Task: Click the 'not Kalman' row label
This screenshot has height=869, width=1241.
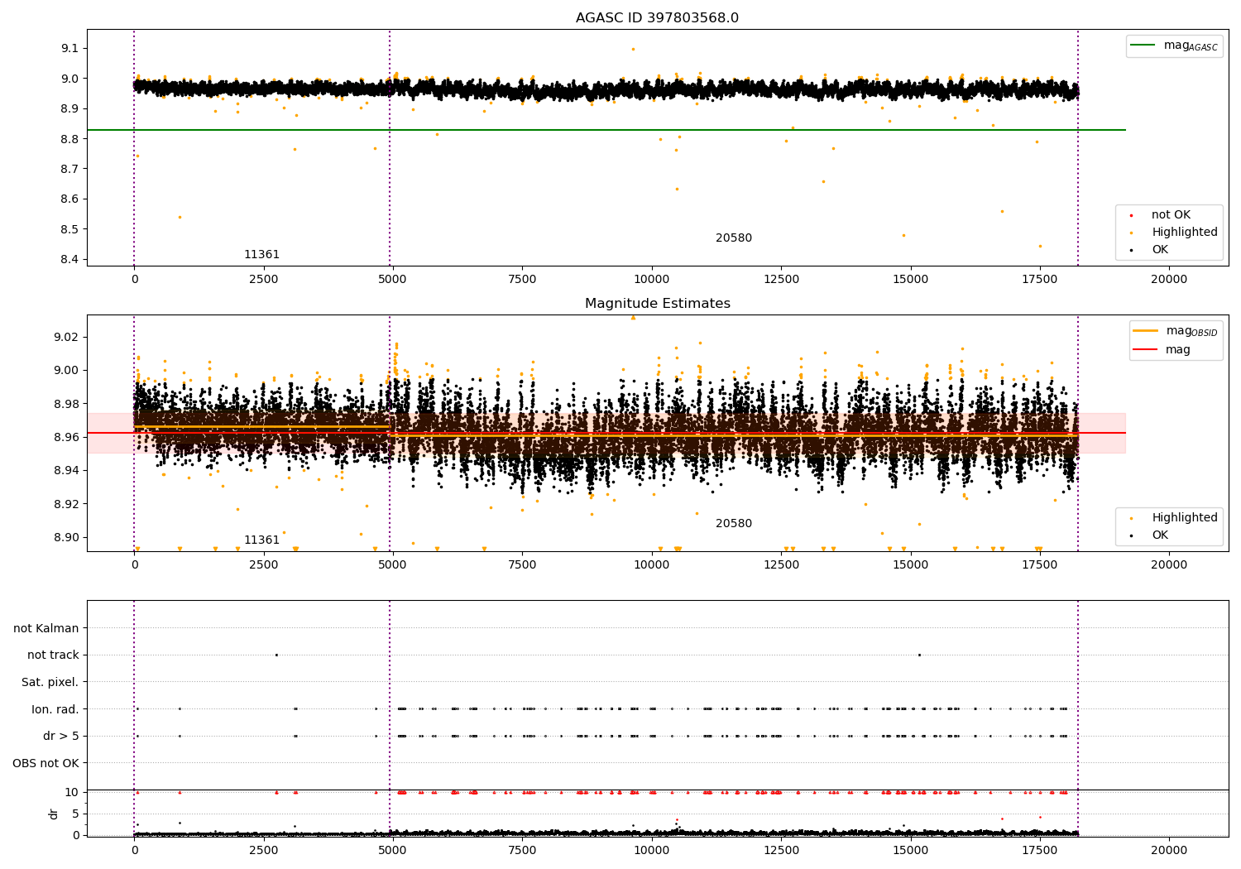Action: tap(46, 628)
